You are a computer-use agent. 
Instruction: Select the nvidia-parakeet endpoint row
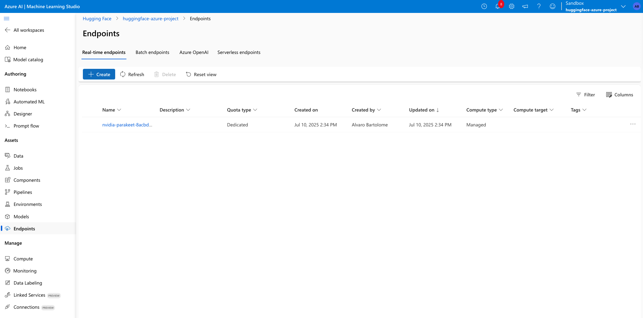pos(92,125)
